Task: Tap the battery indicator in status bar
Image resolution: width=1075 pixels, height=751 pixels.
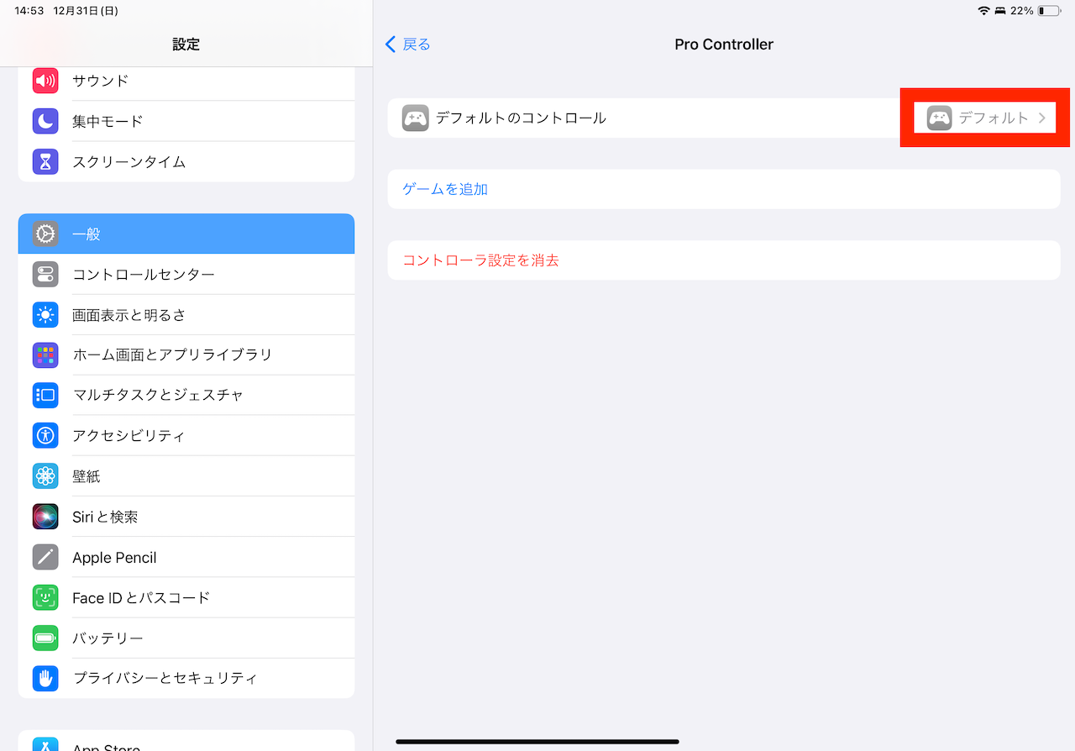Action: point(1048,11)
